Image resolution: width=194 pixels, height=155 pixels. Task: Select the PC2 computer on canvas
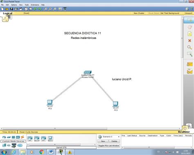tap(50, 102)
